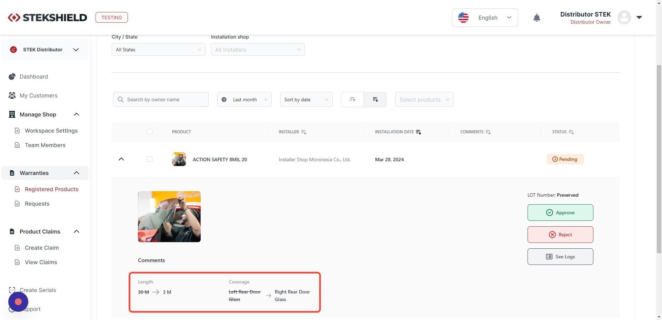
Task: Reject the warranty registration
Action: (x=560, y=235)
